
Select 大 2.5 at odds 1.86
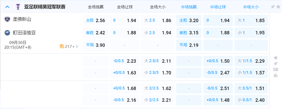tap(158, 20)
